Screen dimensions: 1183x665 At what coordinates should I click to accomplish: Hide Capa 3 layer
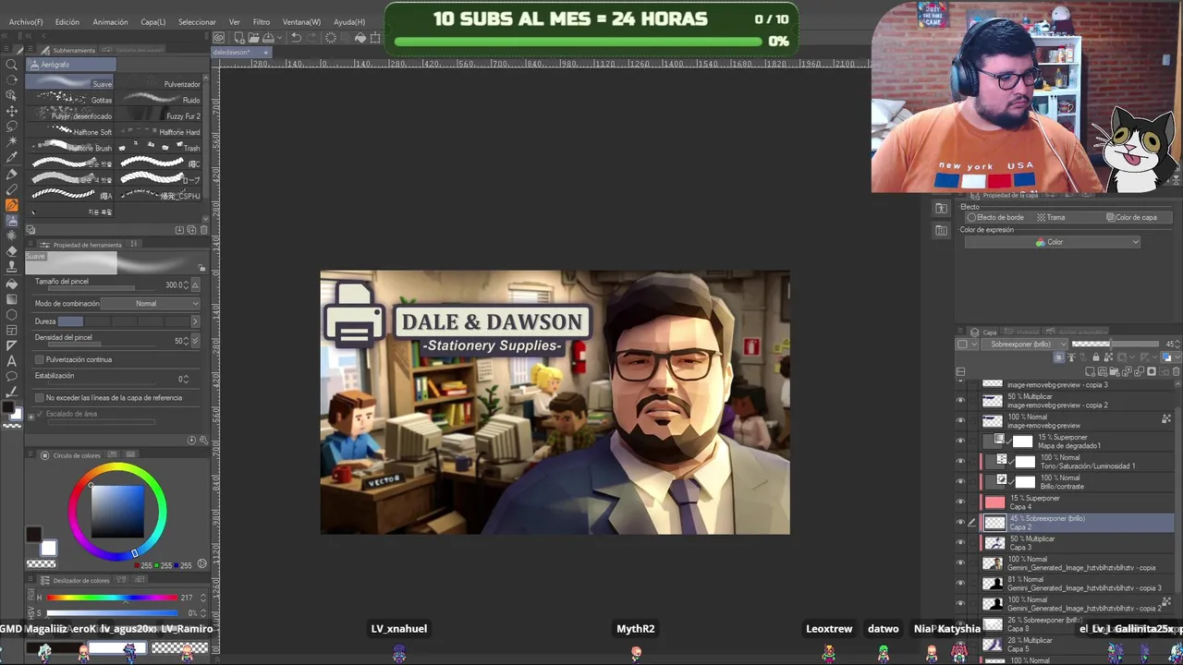pos(960,542)
